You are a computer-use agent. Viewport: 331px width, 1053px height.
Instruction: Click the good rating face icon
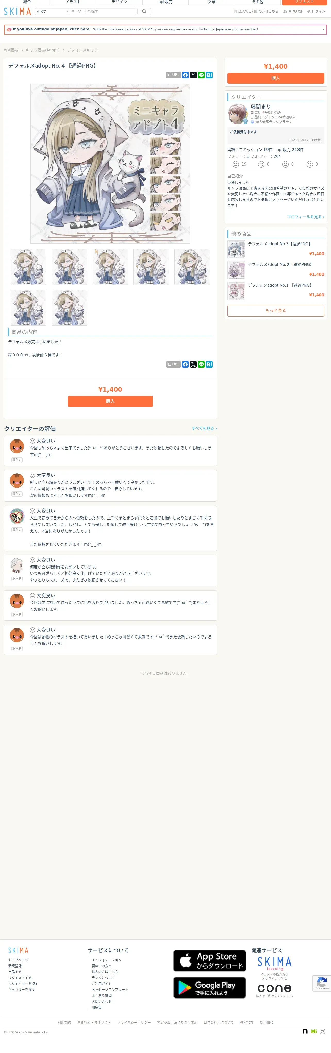(261, 164)
